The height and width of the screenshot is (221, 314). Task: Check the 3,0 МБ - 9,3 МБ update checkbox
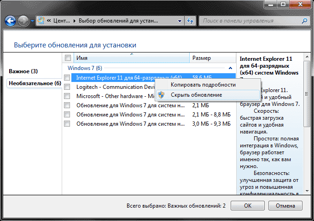67,124
